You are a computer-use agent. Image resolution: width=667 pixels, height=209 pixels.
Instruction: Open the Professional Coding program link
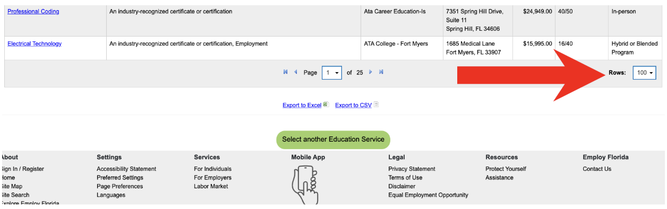[33, 11]
